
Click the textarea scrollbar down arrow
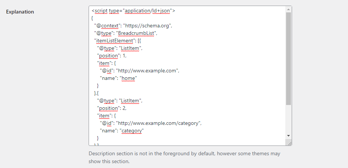click(x=288, y=136)
